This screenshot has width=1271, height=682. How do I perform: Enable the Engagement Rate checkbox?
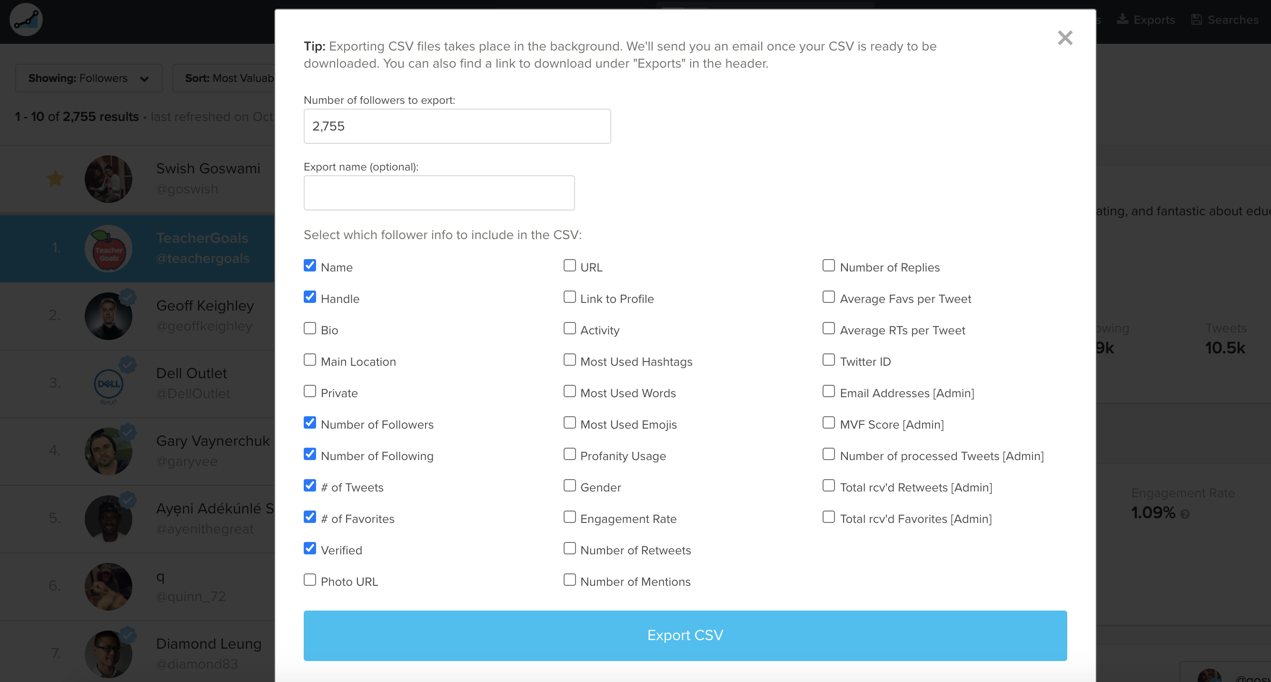(x=569, y=517)
